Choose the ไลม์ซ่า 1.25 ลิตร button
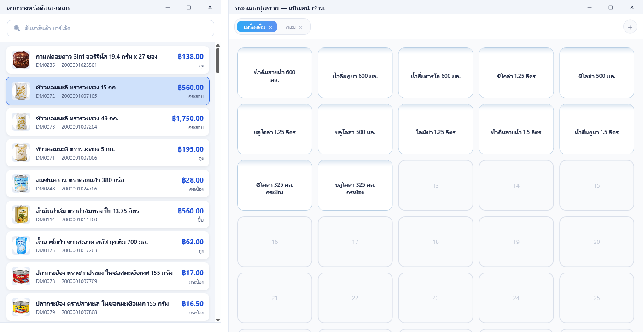This screenshot has height=332, width=643. tap(436, 129)
